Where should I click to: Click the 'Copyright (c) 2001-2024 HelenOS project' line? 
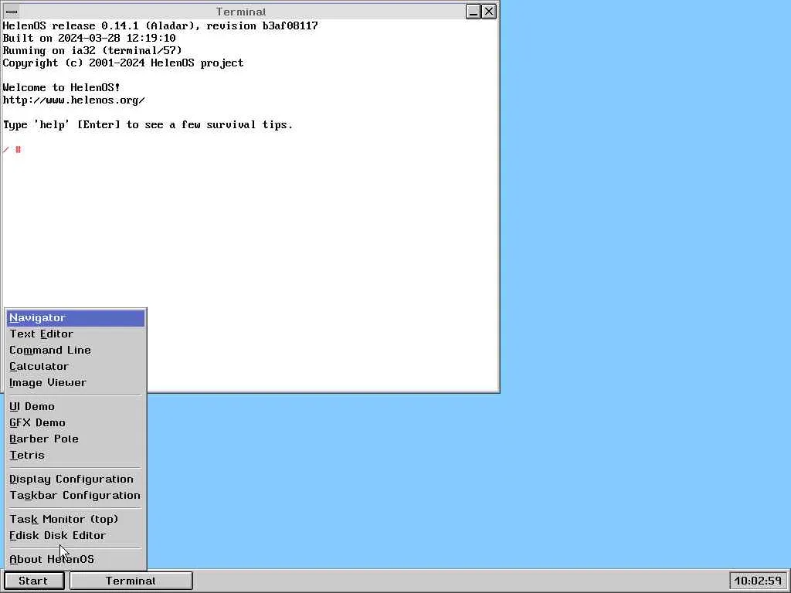click(x=123, y=63)
